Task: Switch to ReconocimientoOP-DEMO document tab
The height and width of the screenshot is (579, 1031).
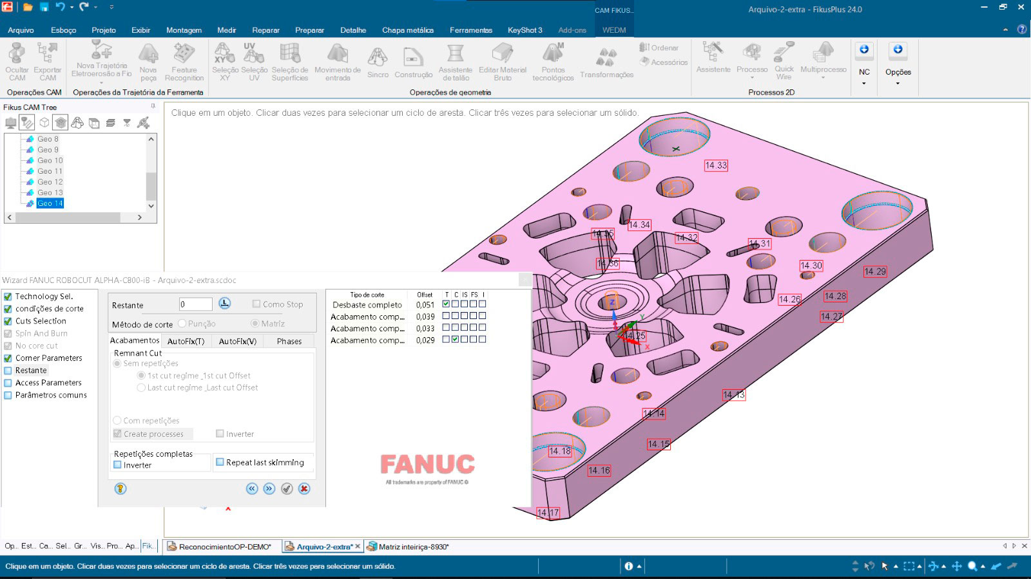Action: [219, 547]
